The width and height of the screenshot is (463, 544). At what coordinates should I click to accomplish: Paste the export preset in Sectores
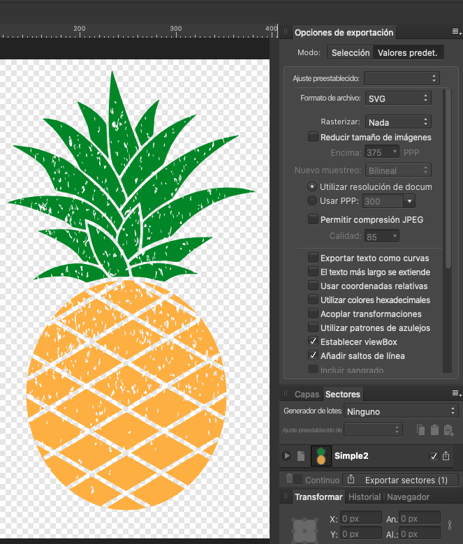pos(434,430)
